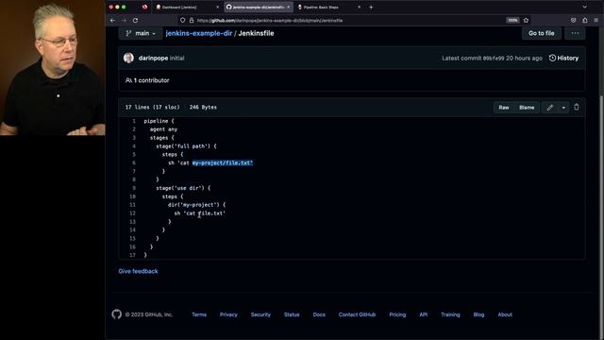Open the Pocket/shield toolbar icon
The width and height of the screenshot is (604, 340).
point(573,21)
